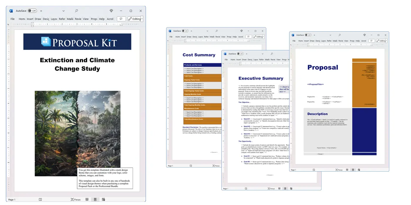Click the Word logo icon on the Proposal window

(x=293, y=35)
